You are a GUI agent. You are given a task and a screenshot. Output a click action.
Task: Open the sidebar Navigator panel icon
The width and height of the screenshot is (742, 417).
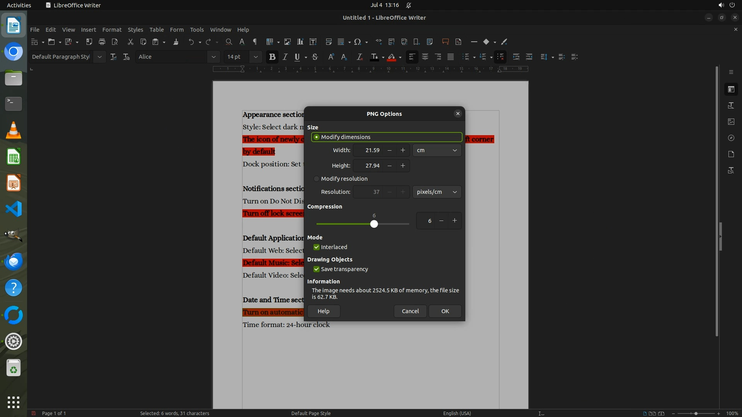[x=731, y=138]
